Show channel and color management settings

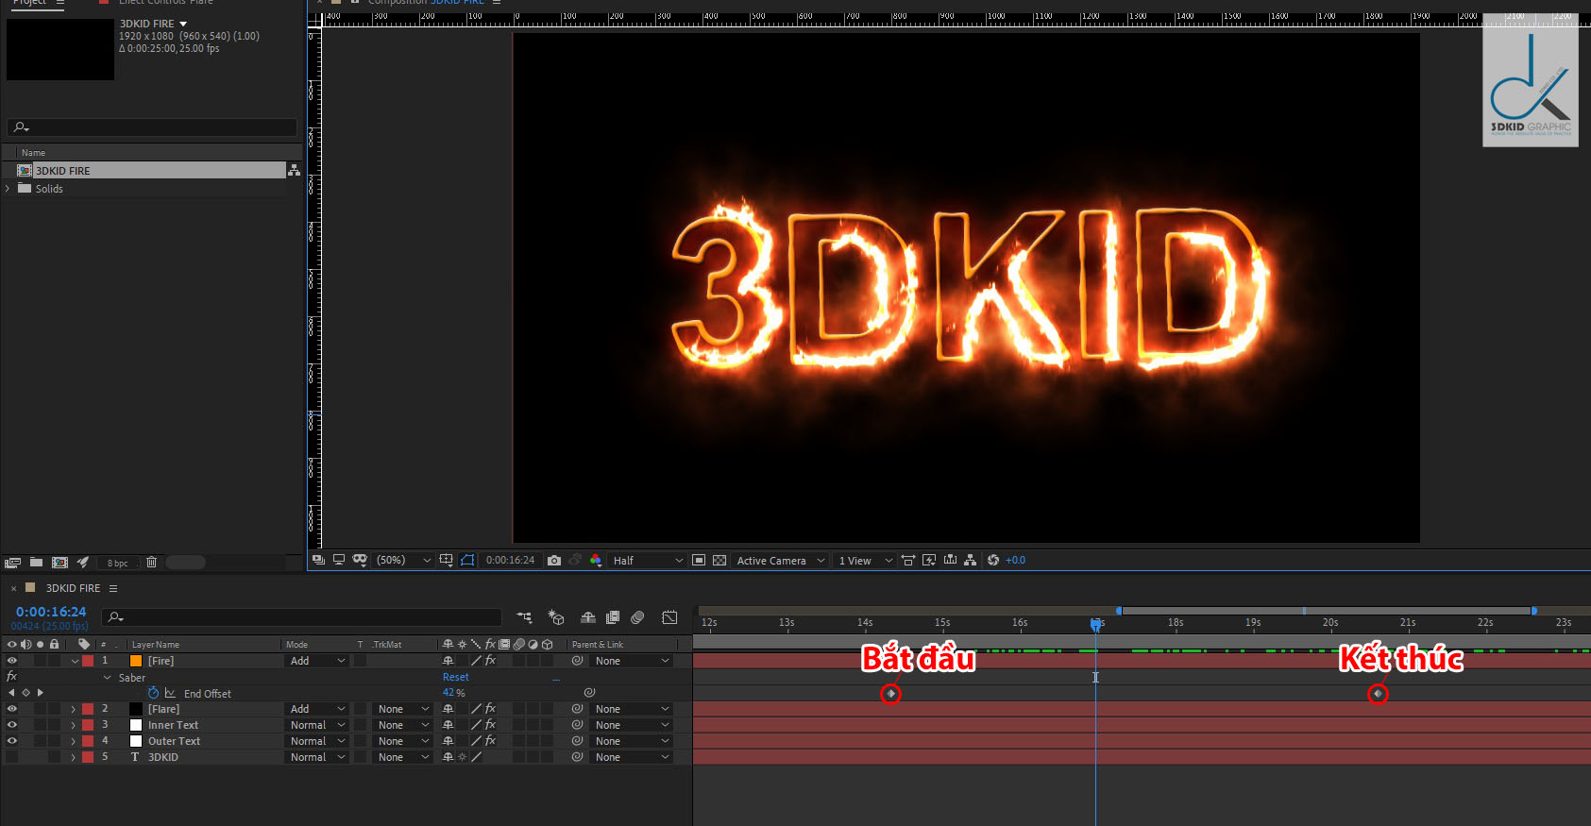pyautogui.click(x=596, y=561)
